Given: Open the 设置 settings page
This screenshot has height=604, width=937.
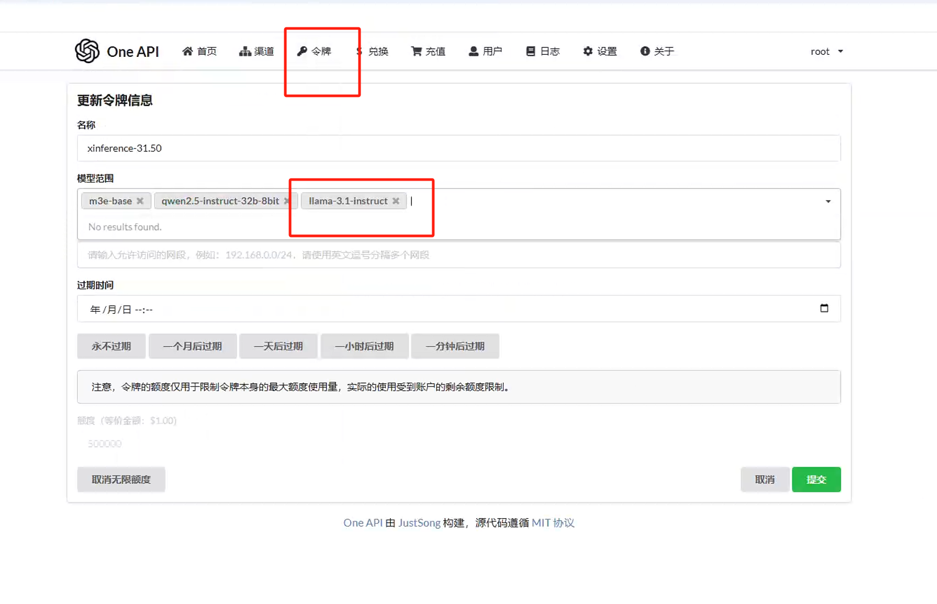Looking at the screenshot, I should click(600, 51).
